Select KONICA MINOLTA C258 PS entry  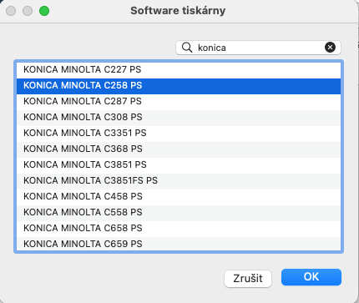[179, 86]
